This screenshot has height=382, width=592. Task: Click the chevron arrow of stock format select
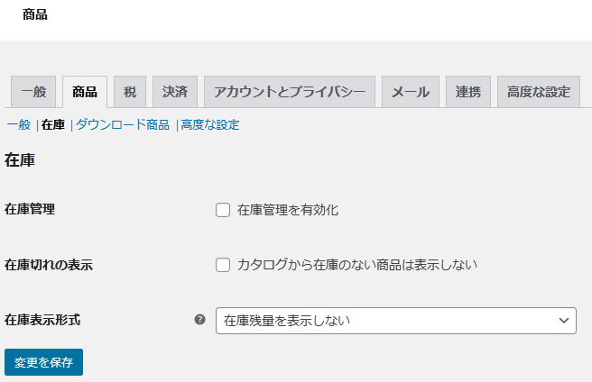pos(564,321)
